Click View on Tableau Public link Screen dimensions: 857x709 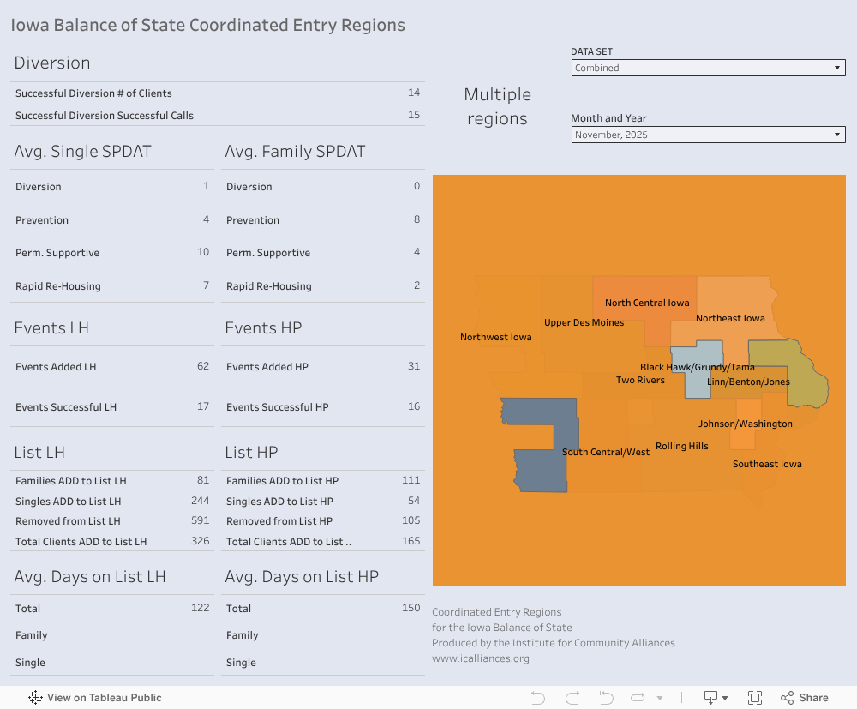point(104,698)
